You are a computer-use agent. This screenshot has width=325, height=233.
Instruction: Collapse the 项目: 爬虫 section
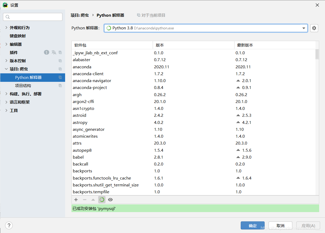(6, 69)
